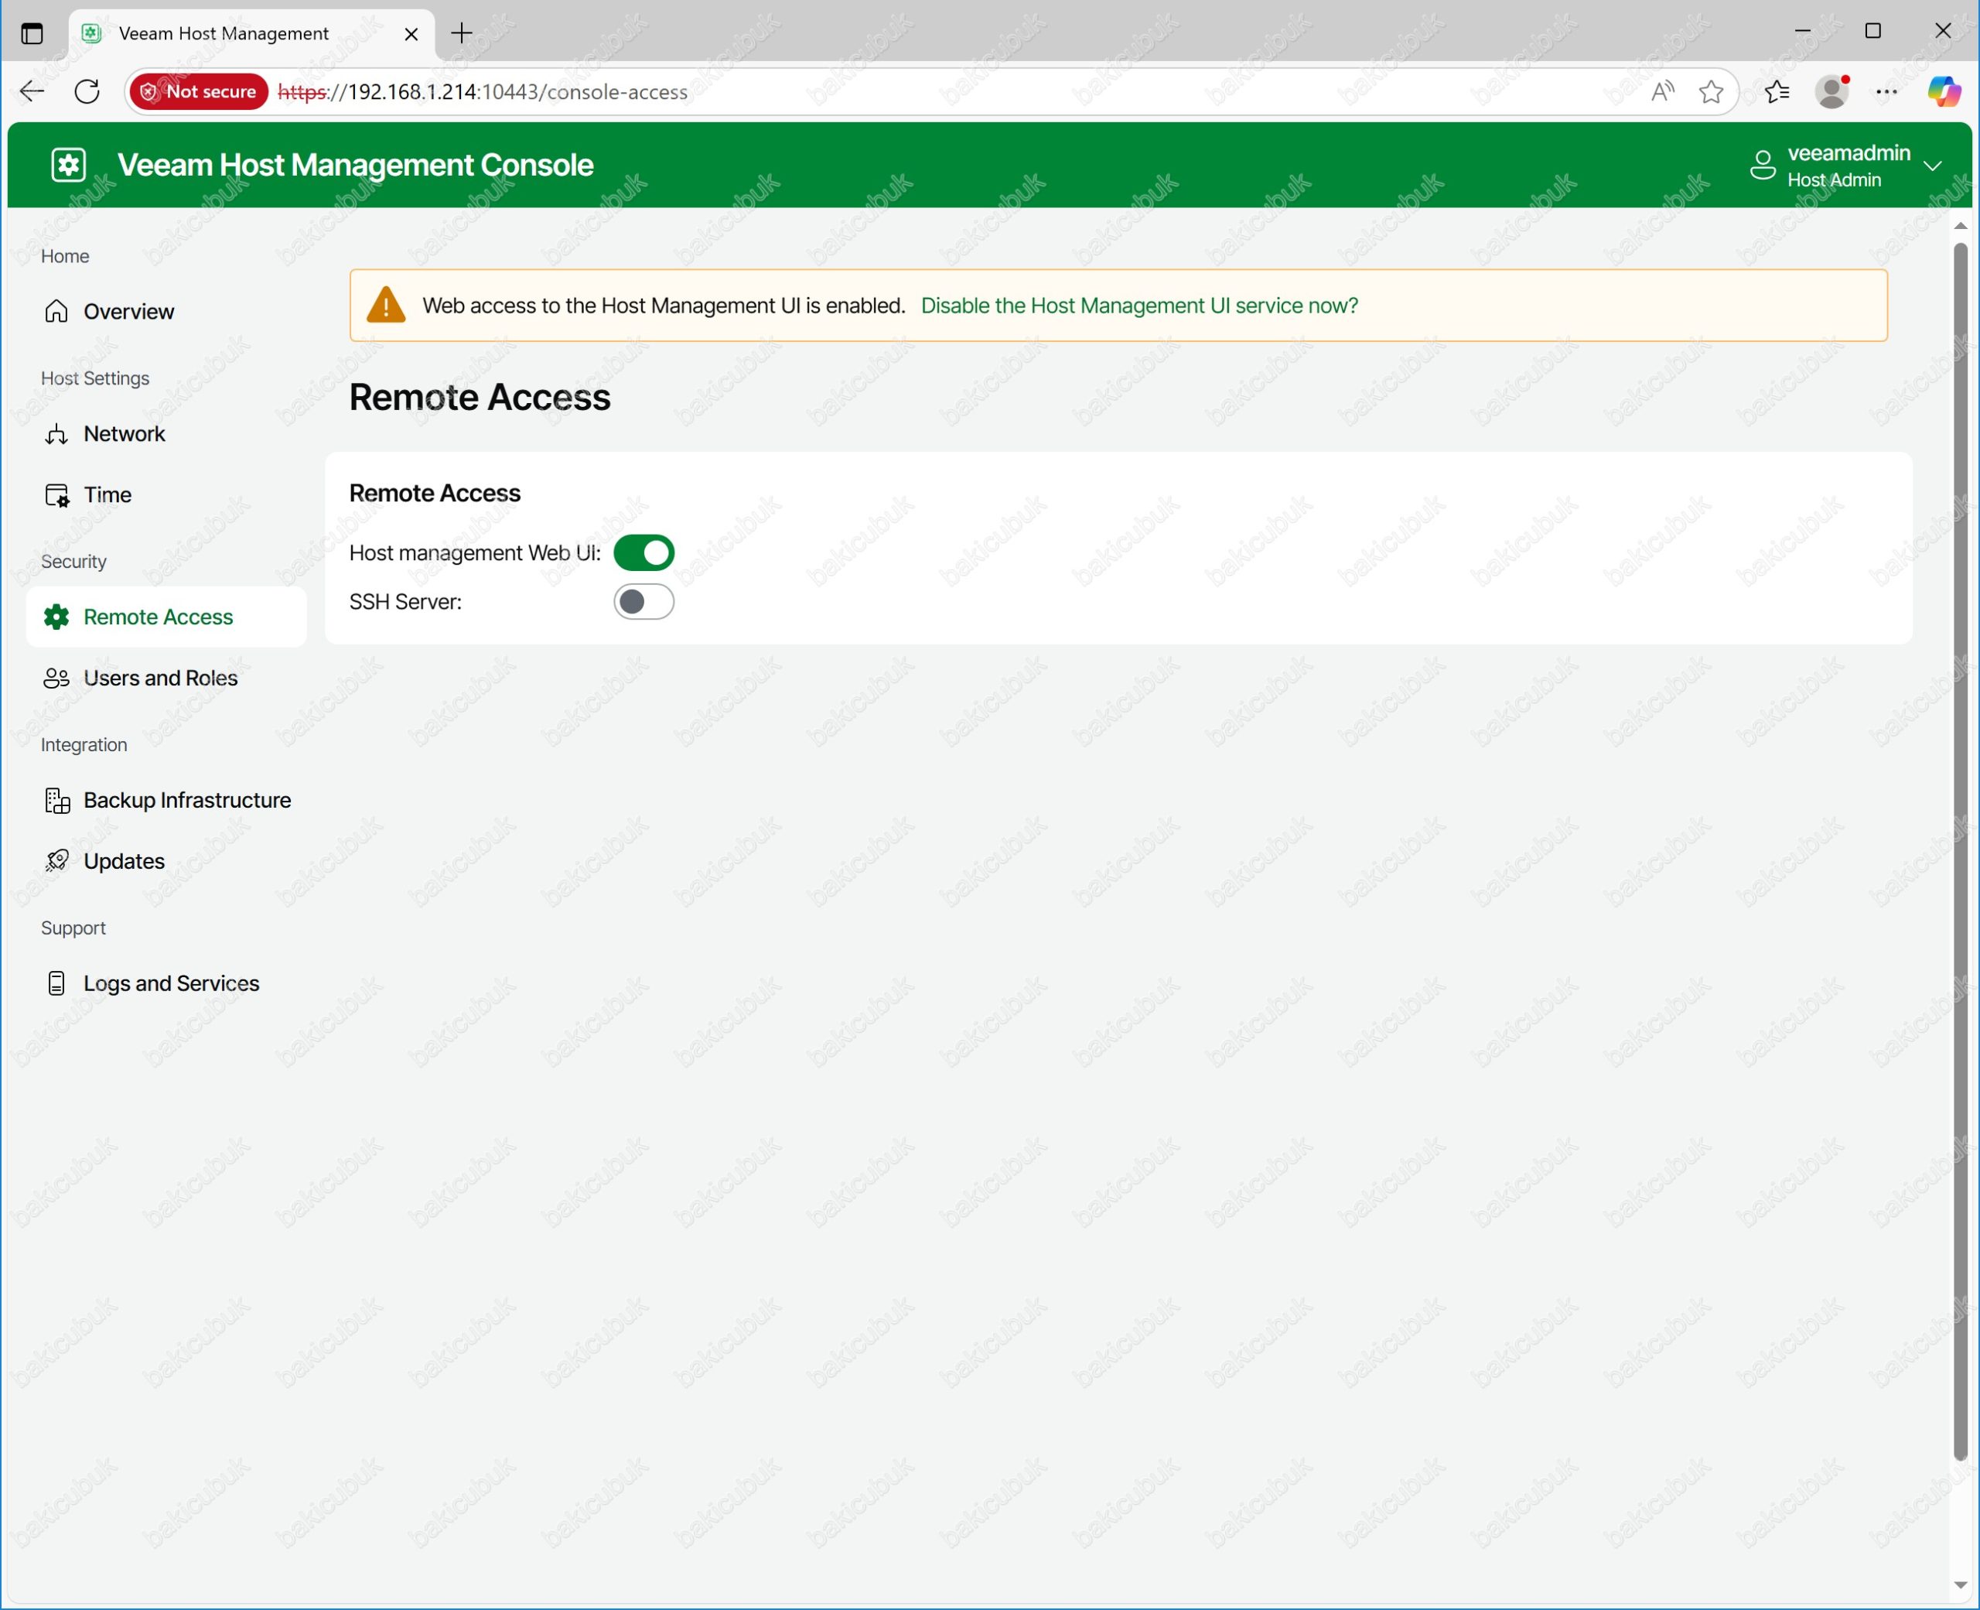Screen dimensions: 1980x1610
Task: Click the Updates rocket icon
Action: [56, 860]
